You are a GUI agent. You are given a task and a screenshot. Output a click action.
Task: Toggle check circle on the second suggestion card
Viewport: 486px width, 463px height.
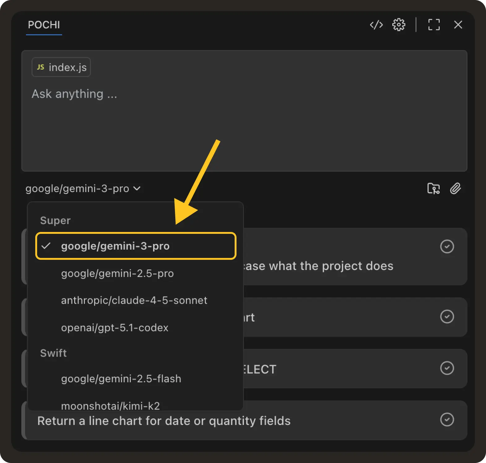click(x=447, y=316)
